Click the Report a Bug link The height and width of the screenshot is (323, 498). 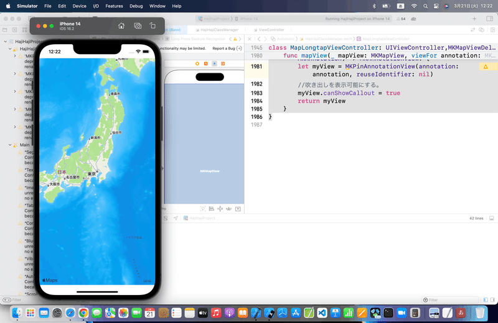tap(223, 48)
